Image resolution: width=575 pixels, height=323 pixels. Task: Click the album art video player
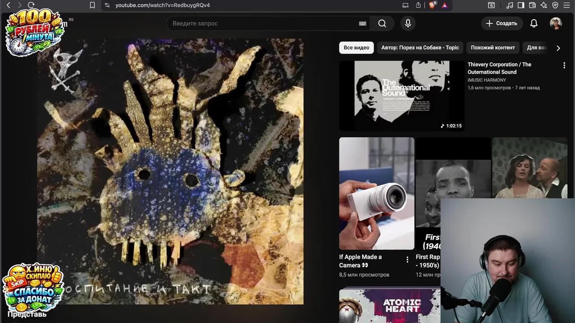(170, 171)
